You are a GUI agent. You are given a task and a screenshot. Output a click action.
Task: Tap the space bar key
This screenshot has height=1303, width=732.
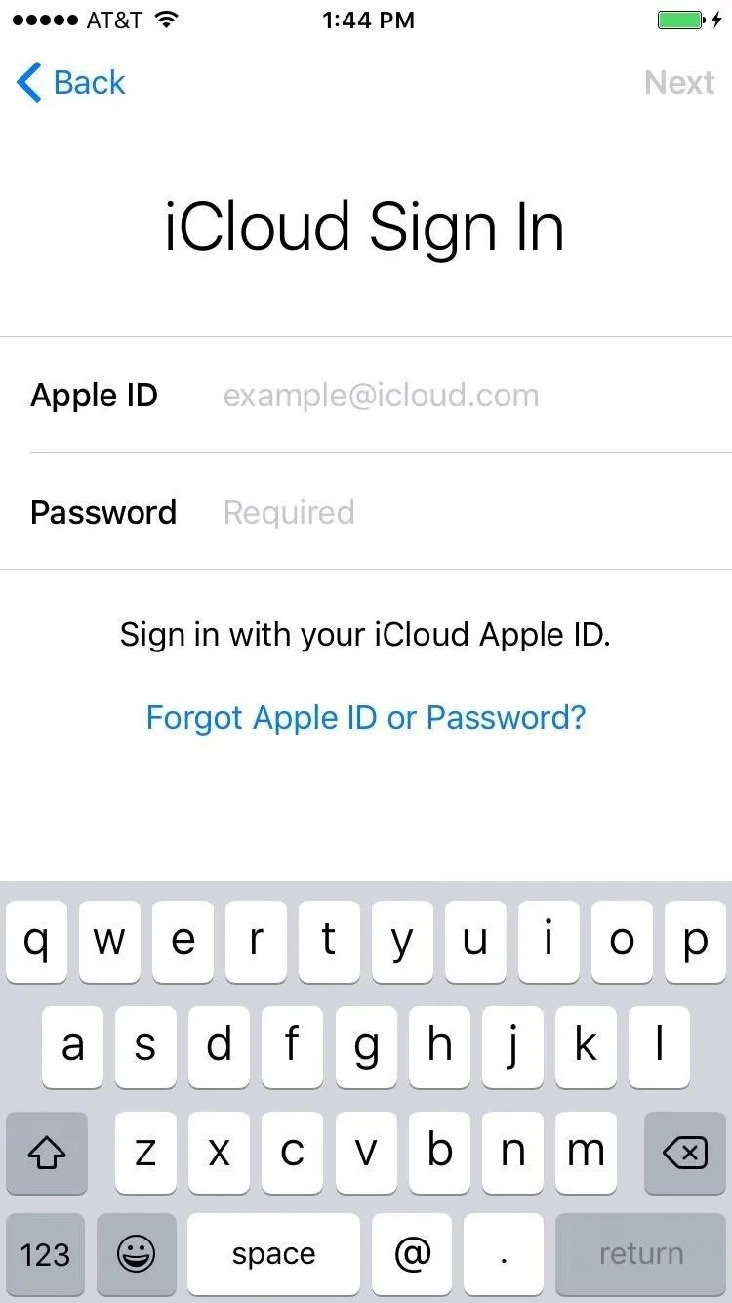pos(273,1254)
